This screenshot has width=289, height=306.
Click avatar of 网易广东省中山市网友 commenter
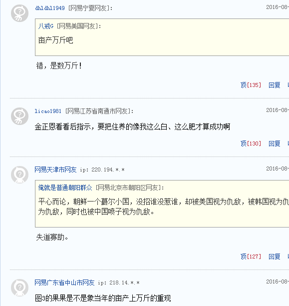[x=19, y=287]
